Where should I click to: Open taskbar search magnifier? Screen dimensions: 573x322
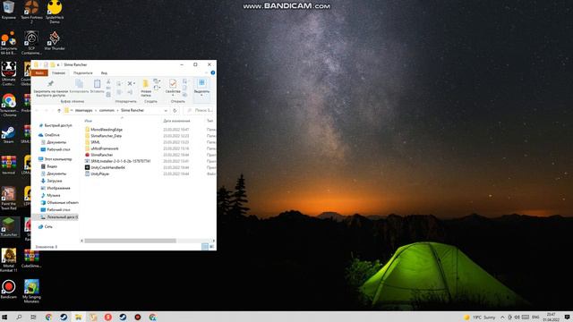point(19,318)
